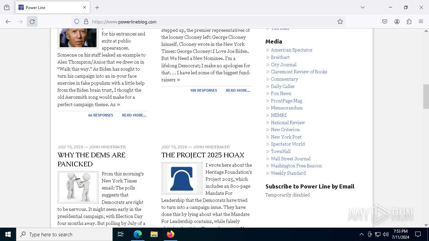The image size is (429, 241).
Task: Open New Criterion link
Action: coord(285,130)
